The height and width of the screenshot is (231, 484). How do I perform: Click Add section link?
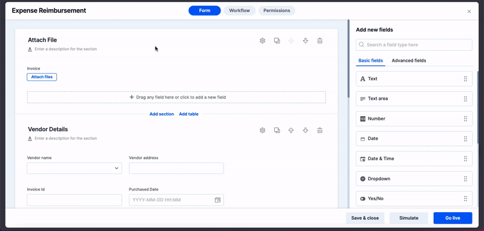[x=162, y=114]
